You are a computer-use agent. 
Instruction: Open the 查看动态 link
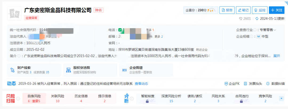pos(141,84)
